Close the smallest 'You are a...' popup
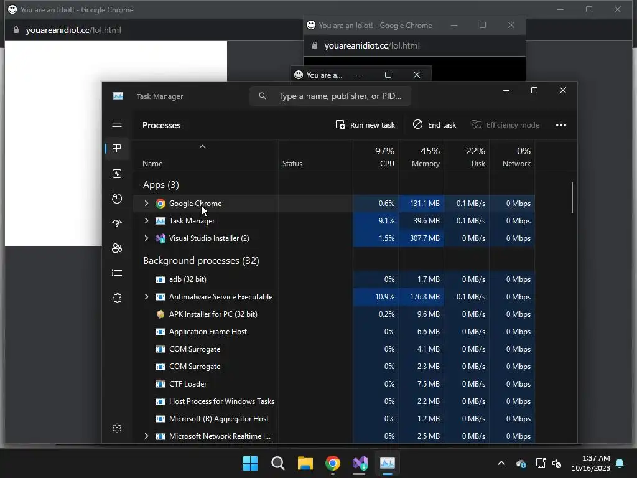 pyautogui.click(x=417, y=75)
